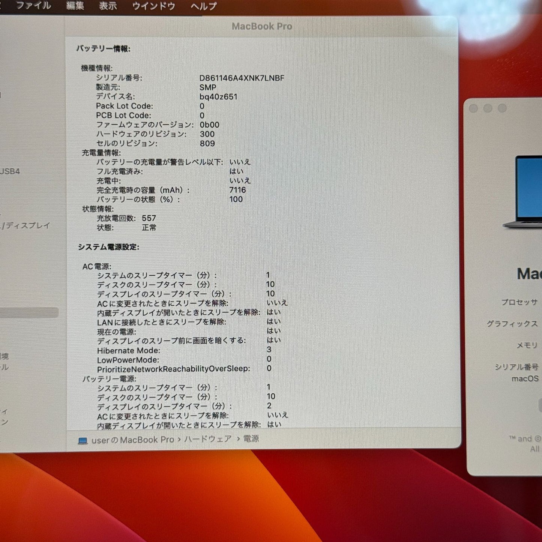Click the LowPowerMode row label
542x542 pixels.
(128, 360)
